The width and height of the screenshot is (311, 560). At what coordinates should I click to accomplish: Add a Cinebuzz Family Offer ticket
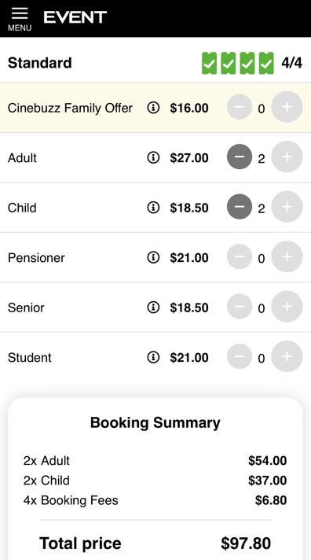[x=287, y=106]
